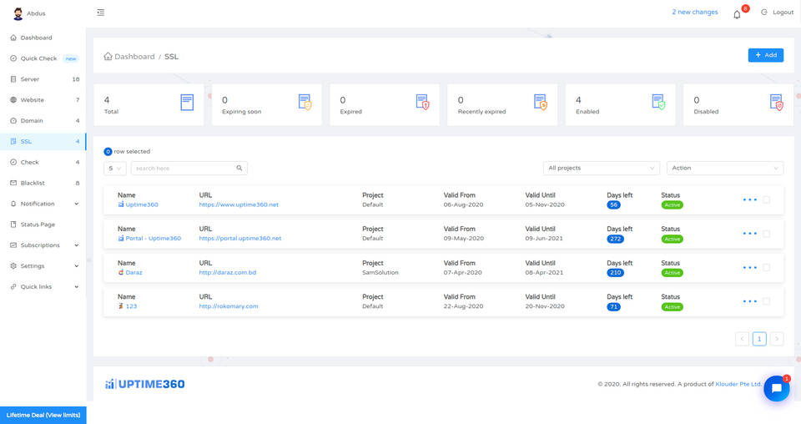Open the Blacklist sidebar menu item
The image size is (801, 424).
pyautogui.click(x=43, y=183)
